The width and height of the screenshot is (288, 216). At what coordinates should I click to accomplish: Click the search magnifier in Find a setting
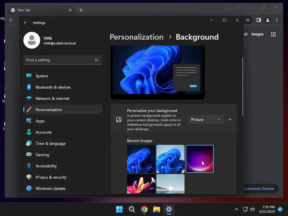(97, 60)
